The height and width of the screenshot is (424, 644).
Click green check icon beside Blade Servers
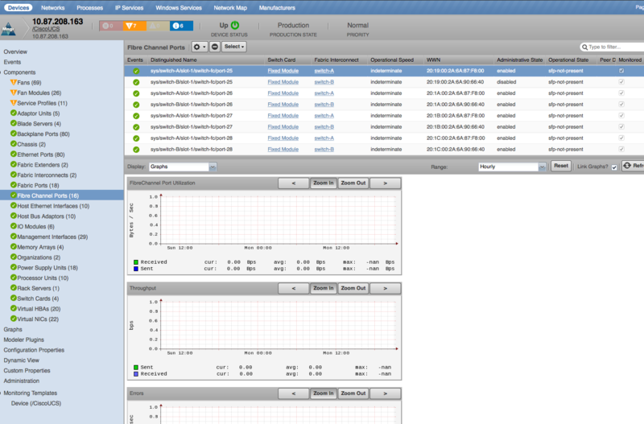coord(14,123)
